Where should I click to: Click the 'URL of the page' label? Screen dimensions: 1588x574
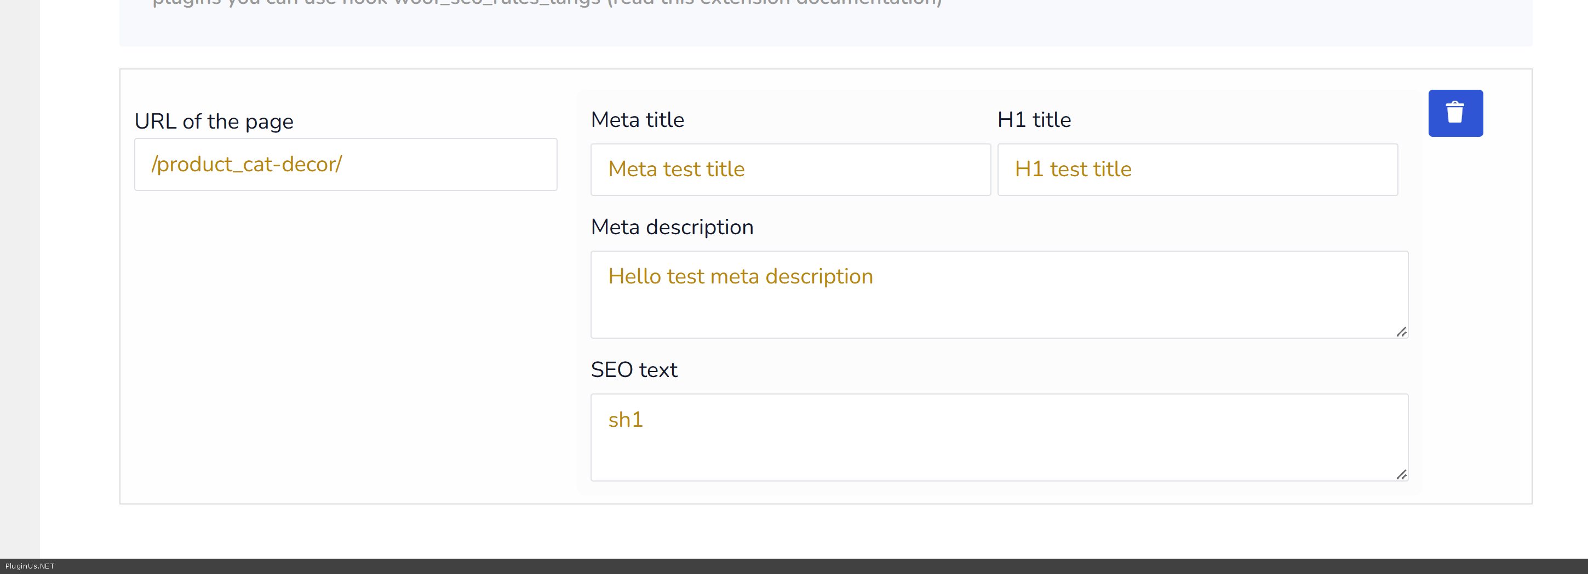[213, 121]
